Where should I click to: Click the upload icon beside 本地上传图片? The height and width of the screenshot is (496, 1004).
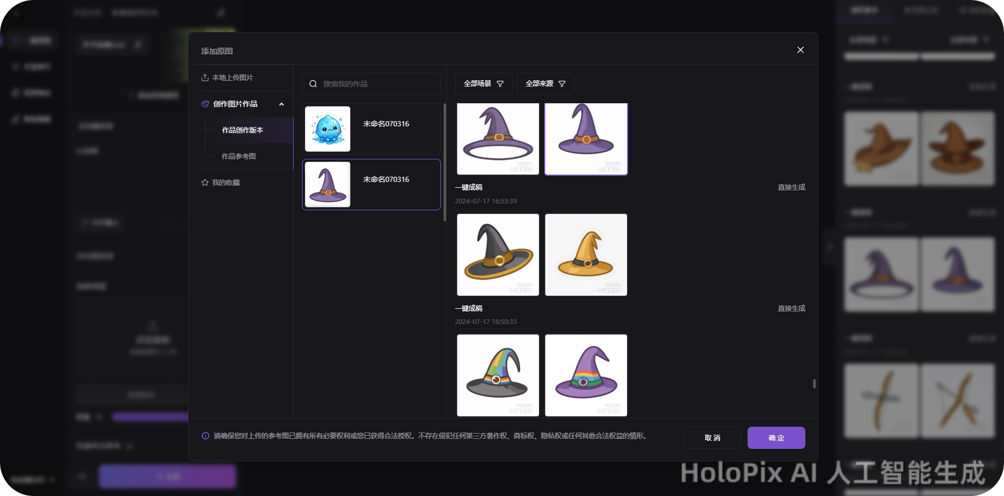coord(205,78)
